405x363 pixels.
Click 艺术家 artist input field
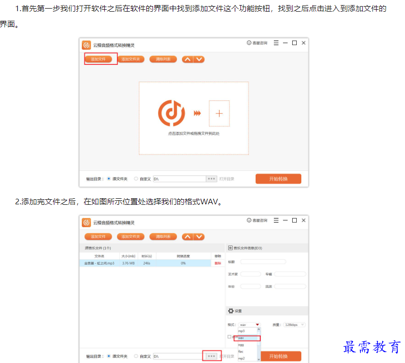[x=251, y=274]
